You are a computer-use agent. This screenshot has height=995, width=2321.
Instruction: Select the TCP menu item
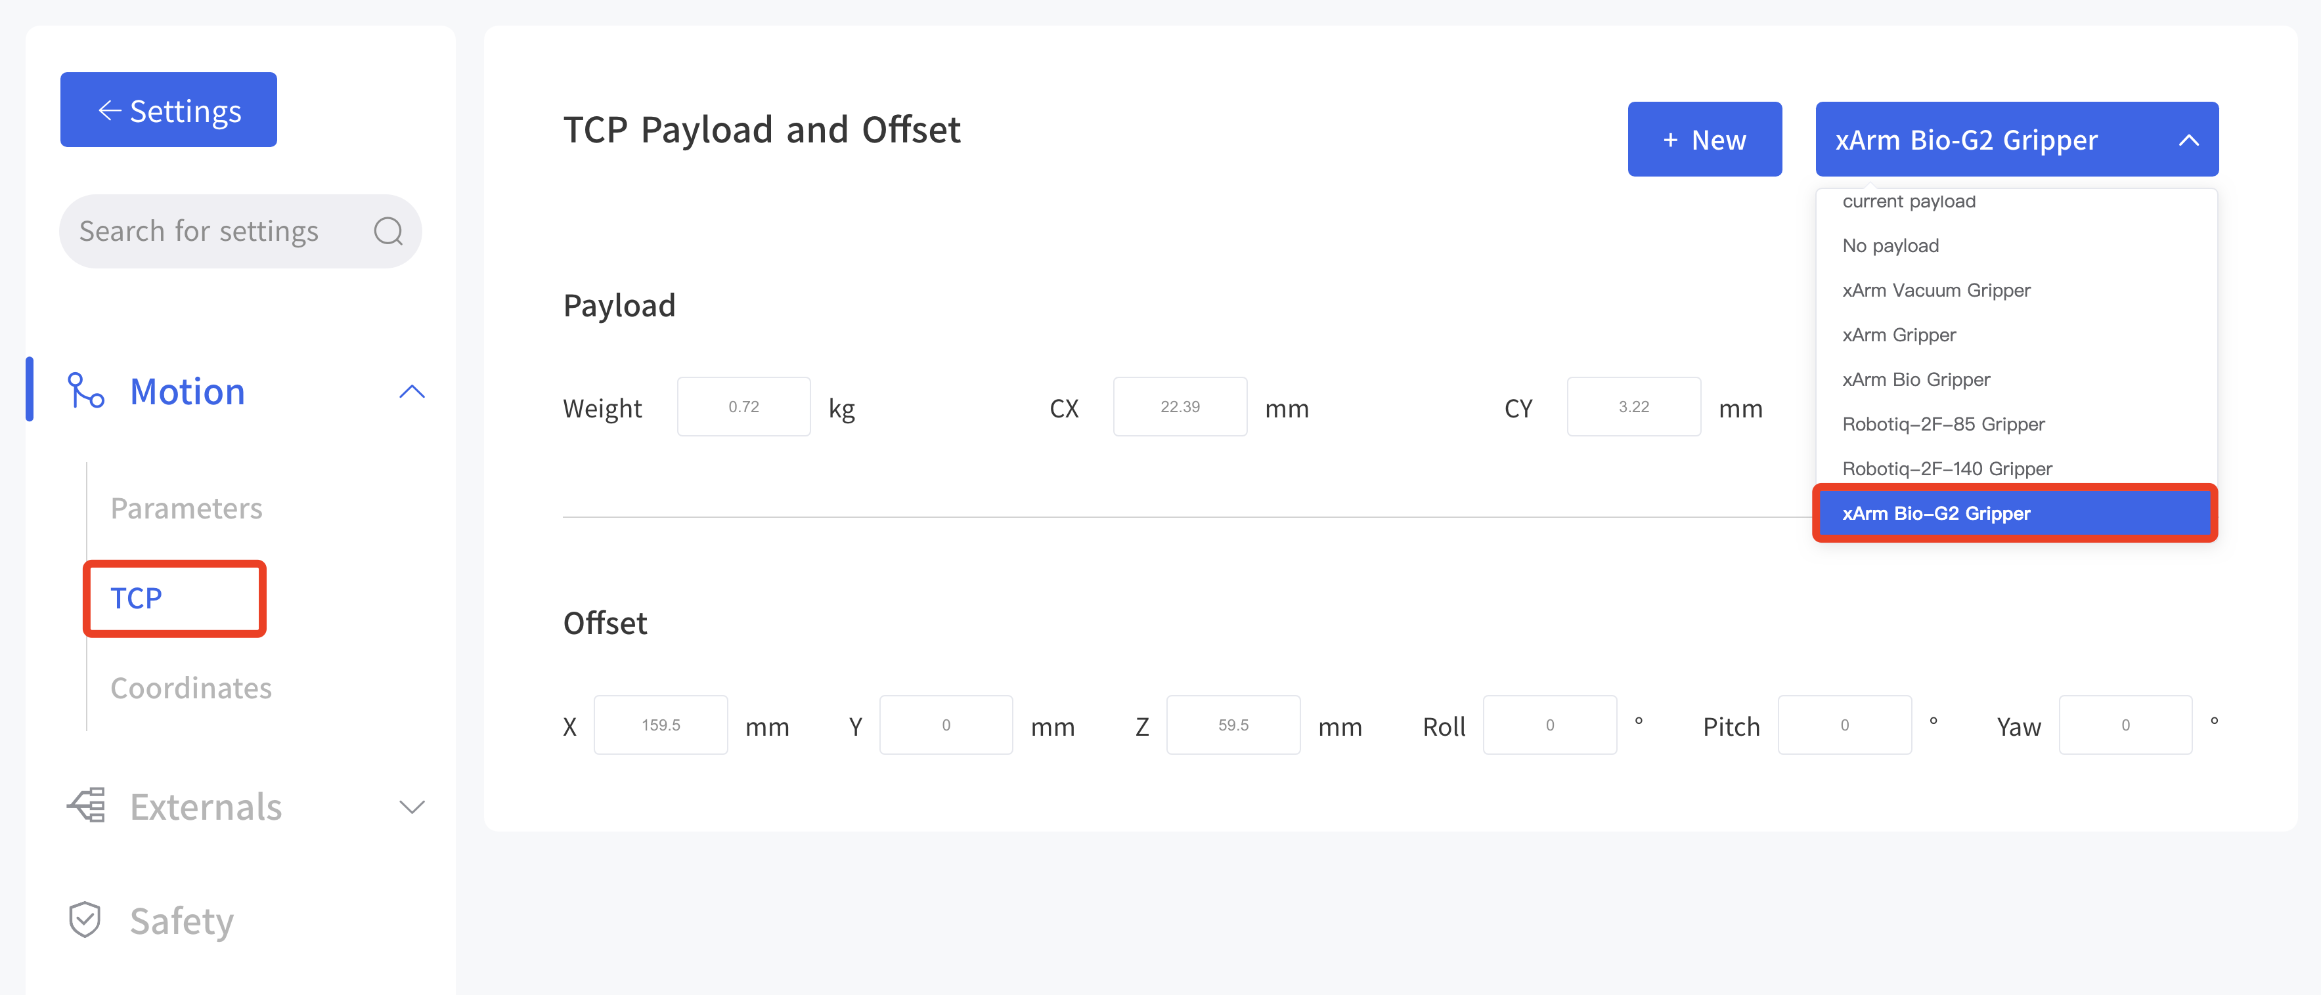point(136,598)
